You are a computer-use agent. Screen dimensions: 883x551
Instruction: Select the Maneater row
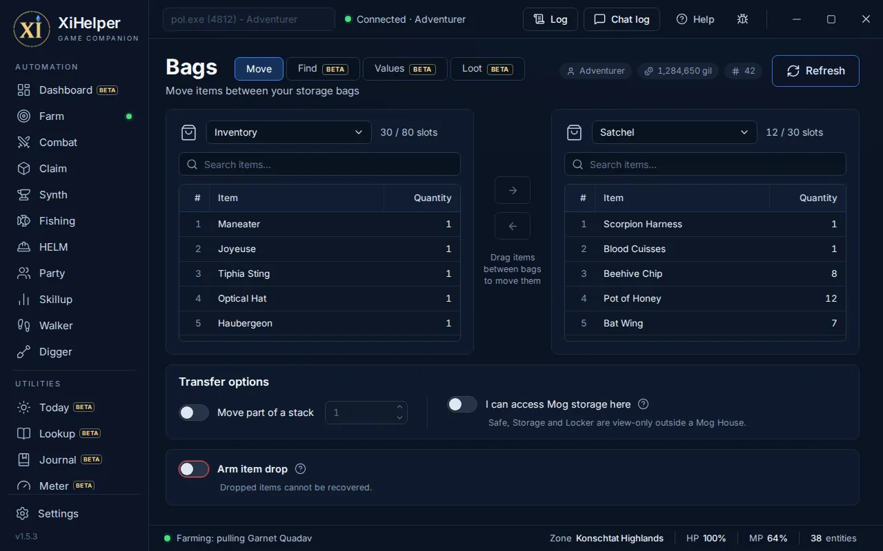point(319,224)
